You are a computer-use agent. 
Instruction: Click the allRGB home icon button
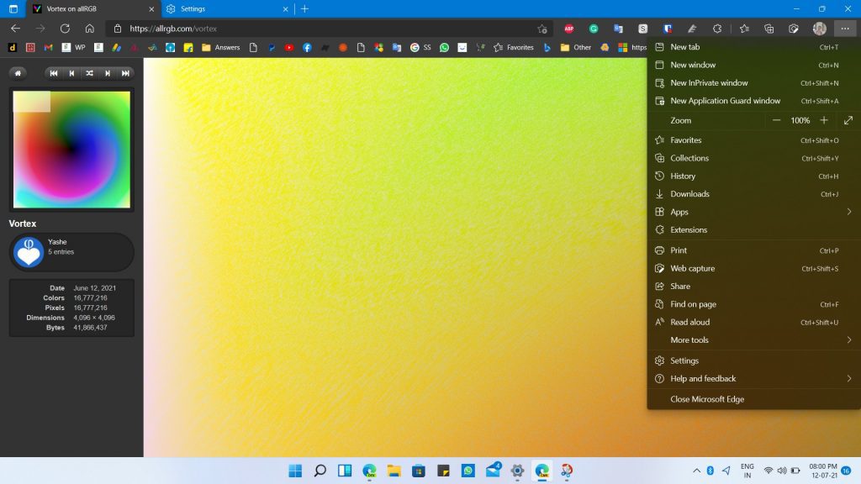pyautogui.click(x=18, y=73)
